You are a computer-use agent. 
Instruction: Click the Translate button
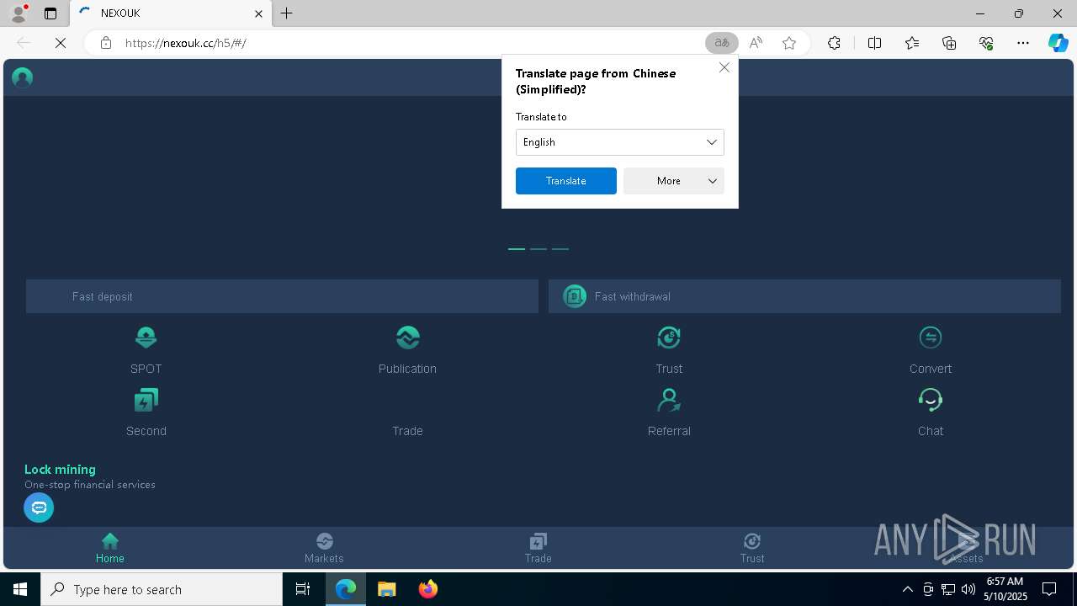coord(566,181)
